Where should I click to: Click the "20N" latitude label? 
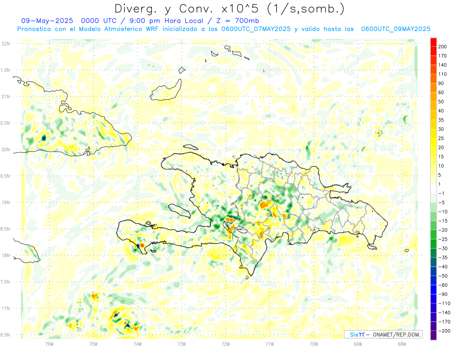click(5, 149)
